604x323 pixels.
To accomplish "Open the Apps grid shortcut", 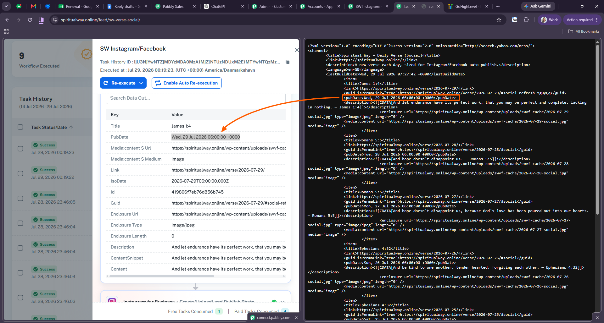I will [6, 31].
